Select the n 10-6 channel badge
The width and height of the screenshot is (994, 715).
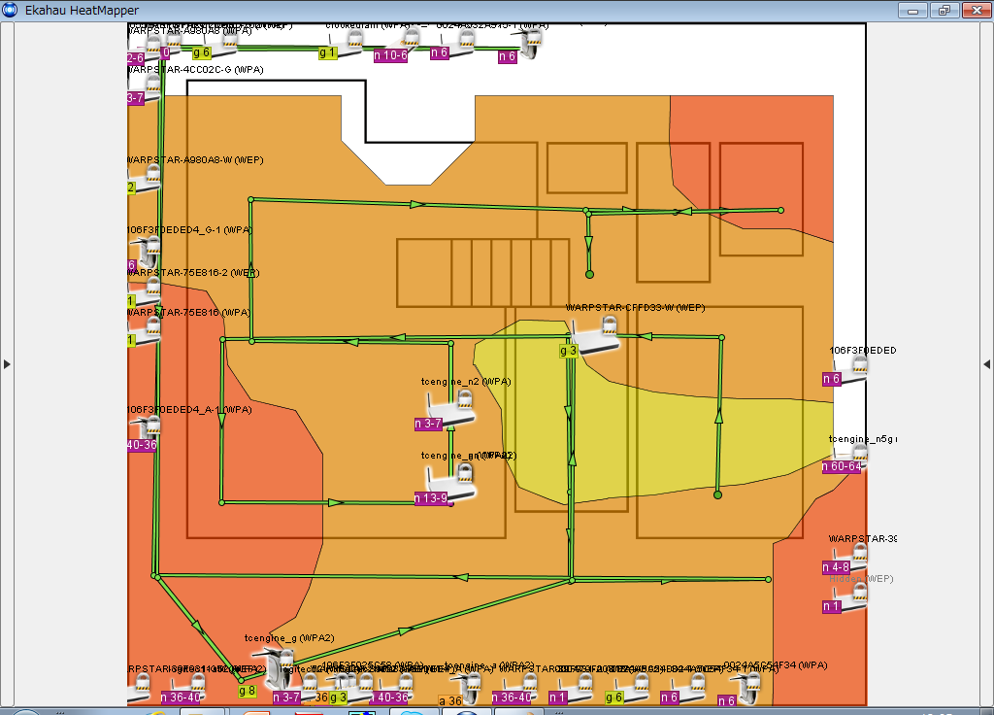tap(390, 55)
